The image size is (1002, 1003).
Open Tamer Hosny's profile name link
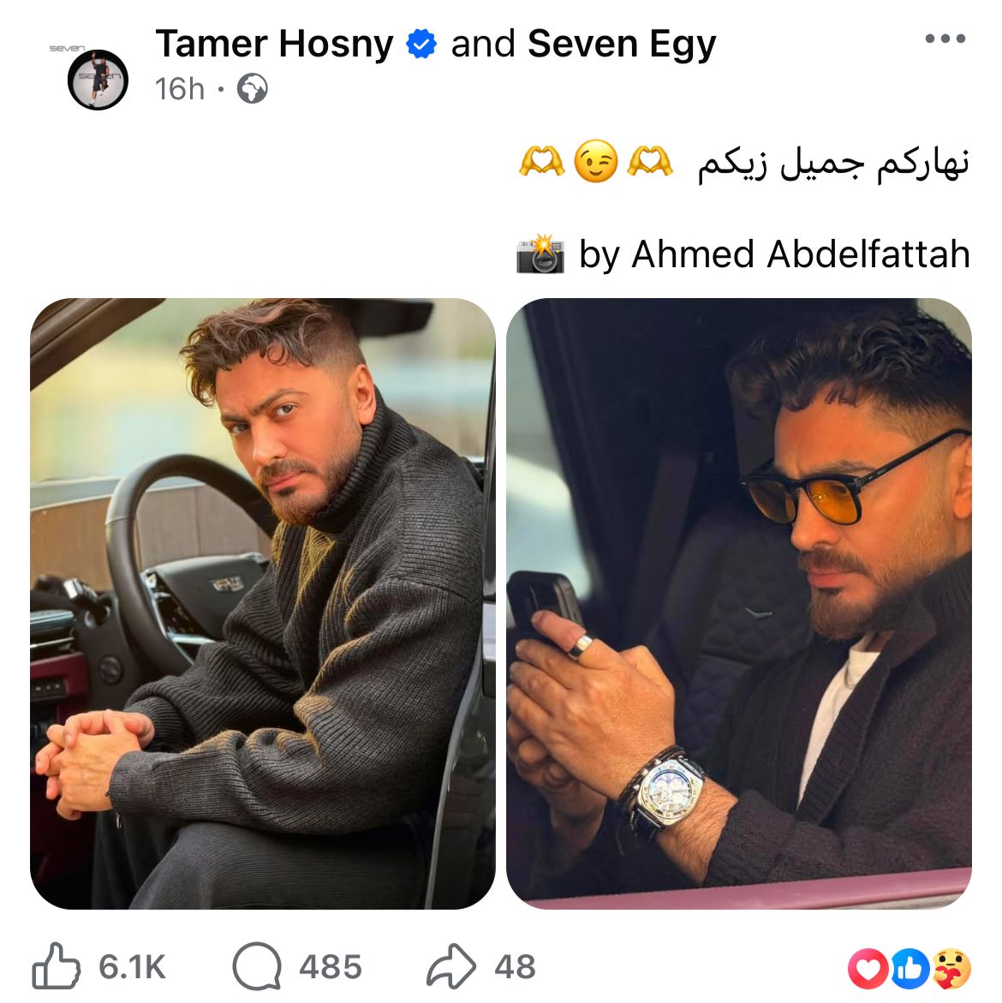pos(274,45)
